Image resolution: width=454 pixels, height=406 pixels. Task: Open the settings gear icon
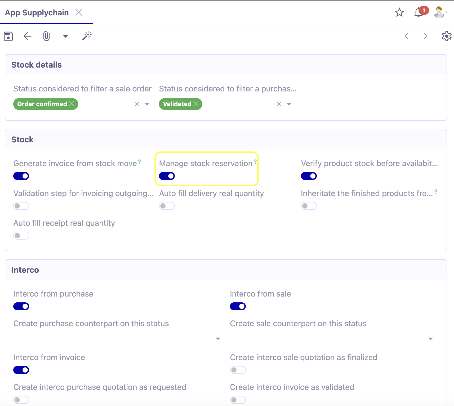click(x=447, y=36)
